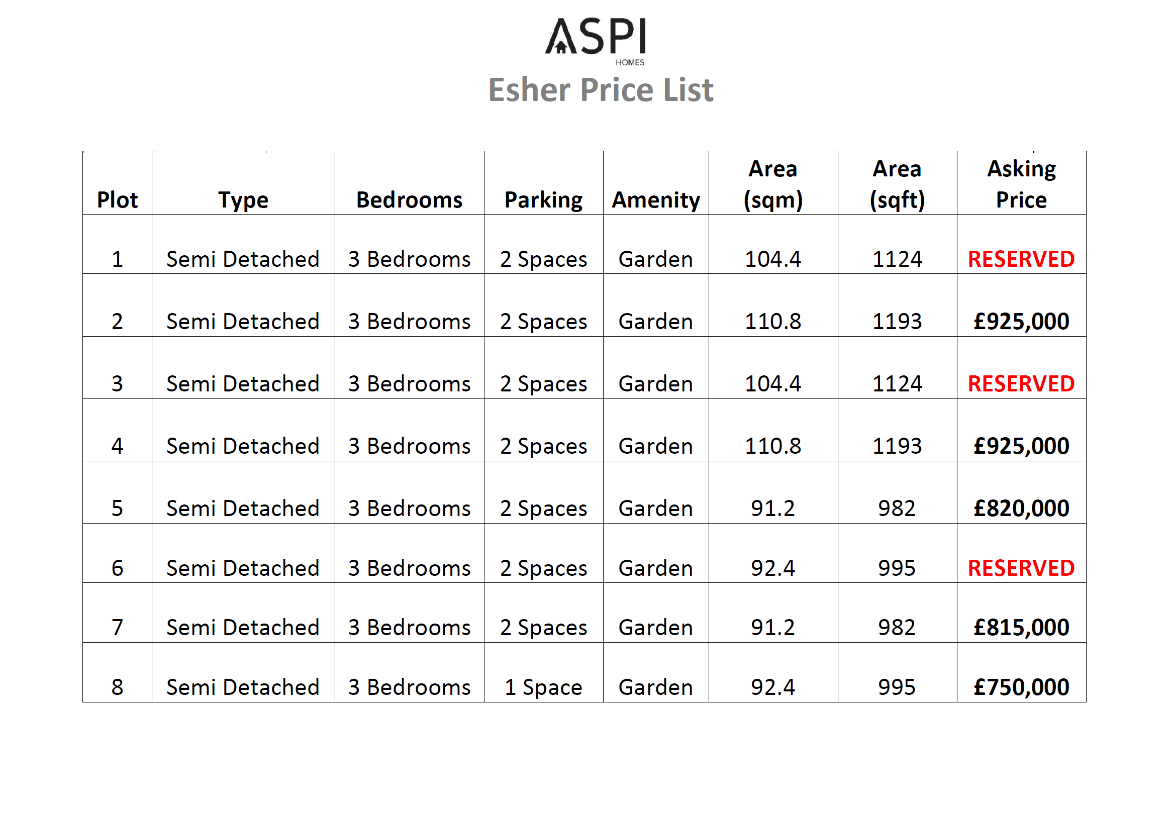Click the Plot column header
This screenshot has height=813, width=1170.
(117, 199)
